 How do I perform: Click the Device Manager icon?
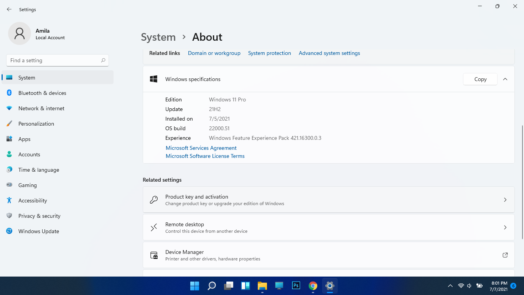click(154, 255)
